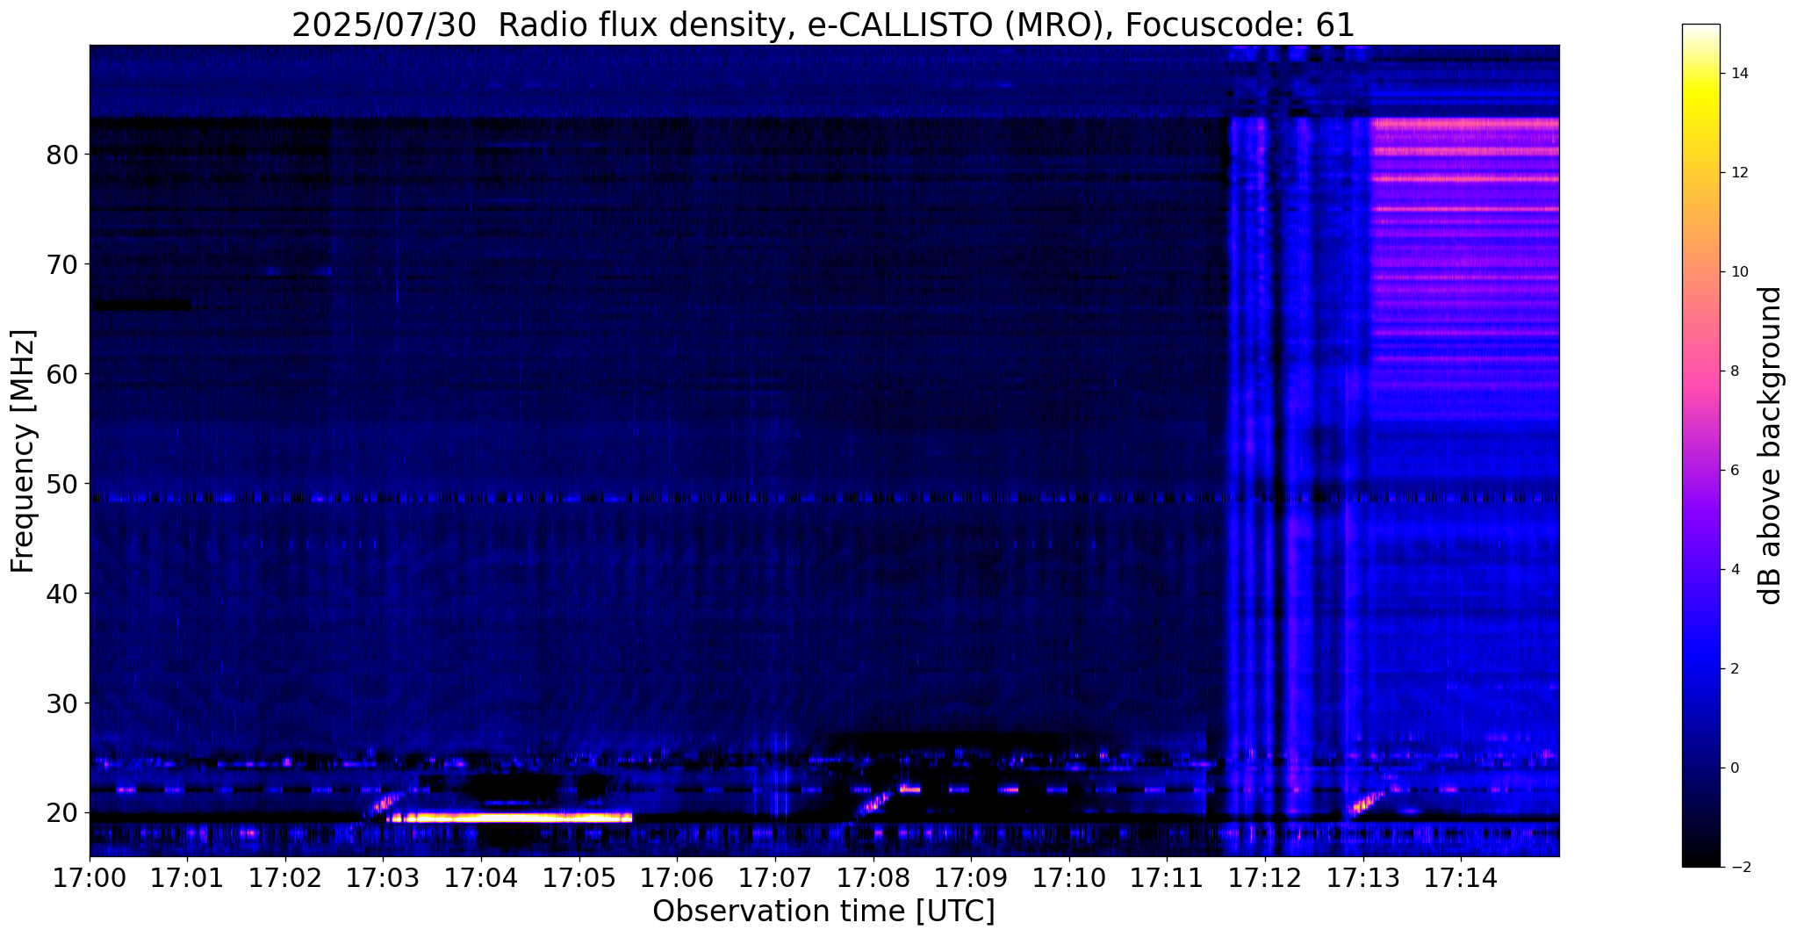Select the 17:05 time tick label
The image size is (1797, 937).
tap(579, 879)
